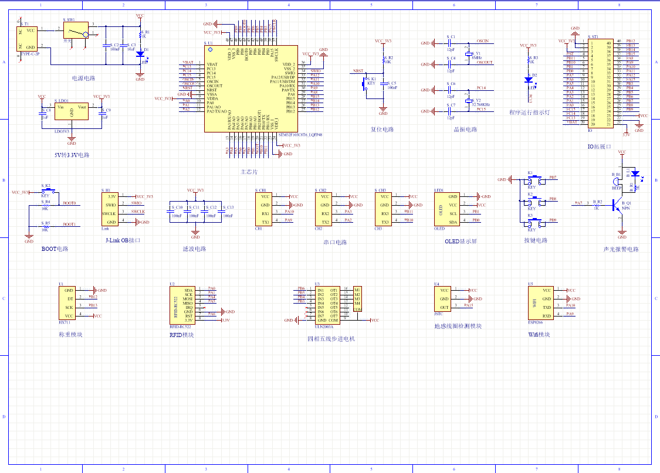660x473 pixels.
Task: Click the 'OLED显示屏' label
Action: [x=461, y=241]
